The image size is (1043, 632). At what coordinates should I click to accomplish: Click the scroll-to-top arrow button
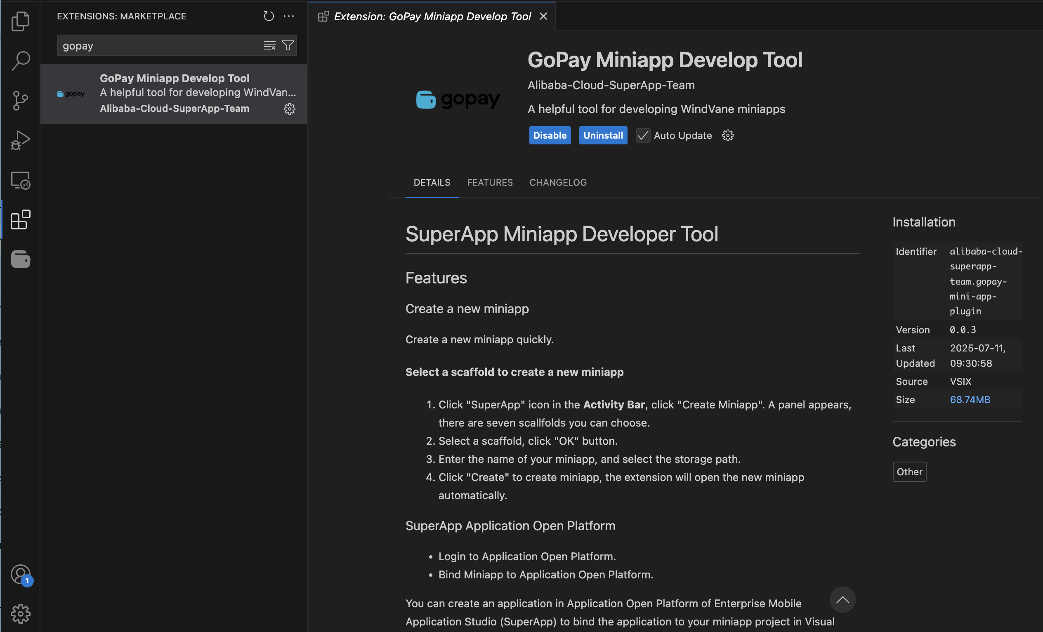coord(842,599)
